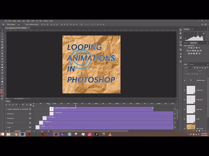Image resolution: width=209 pixels, height=156 pixels.
Task: Open the Image menu
Action: (14, 21)
